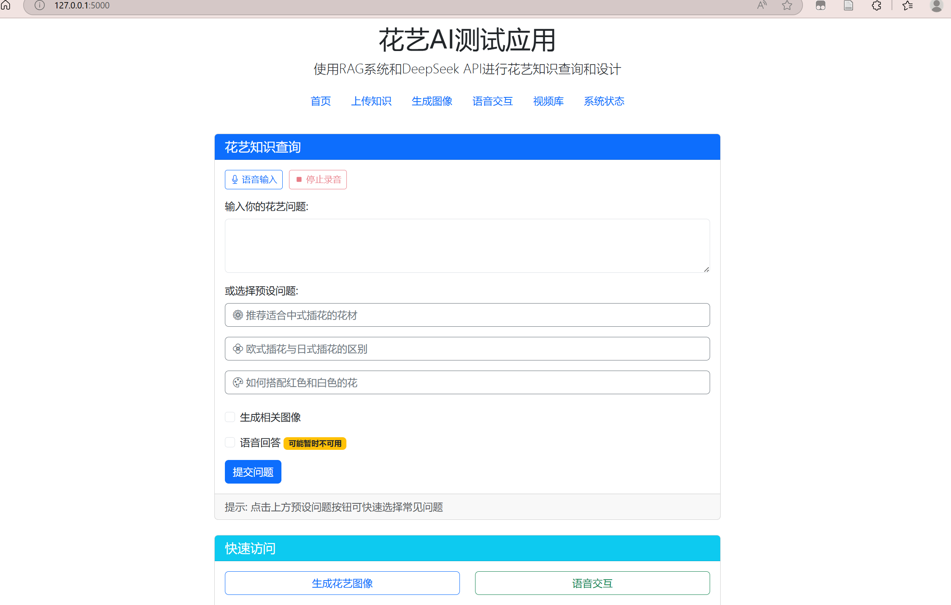951x605 pixels.
Task: Open quick access 生成花艺图像 button
Action: [342, 583]
